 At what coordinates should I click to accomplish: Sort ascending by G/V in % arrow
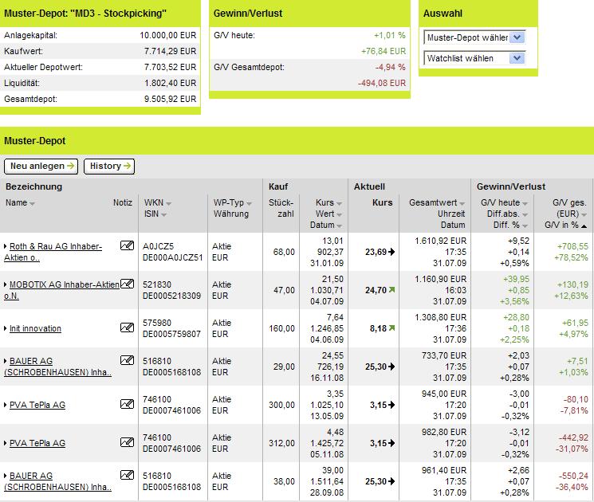coord(584,226)
